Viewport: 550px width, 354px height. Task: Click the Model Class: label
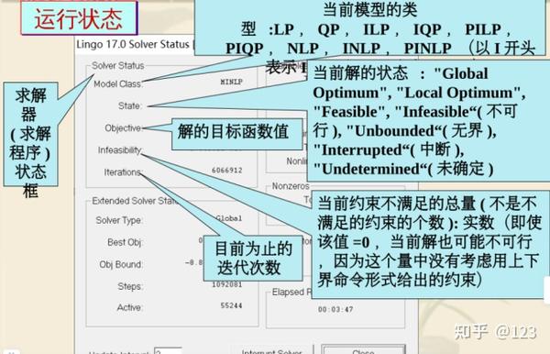coord(118,84)
